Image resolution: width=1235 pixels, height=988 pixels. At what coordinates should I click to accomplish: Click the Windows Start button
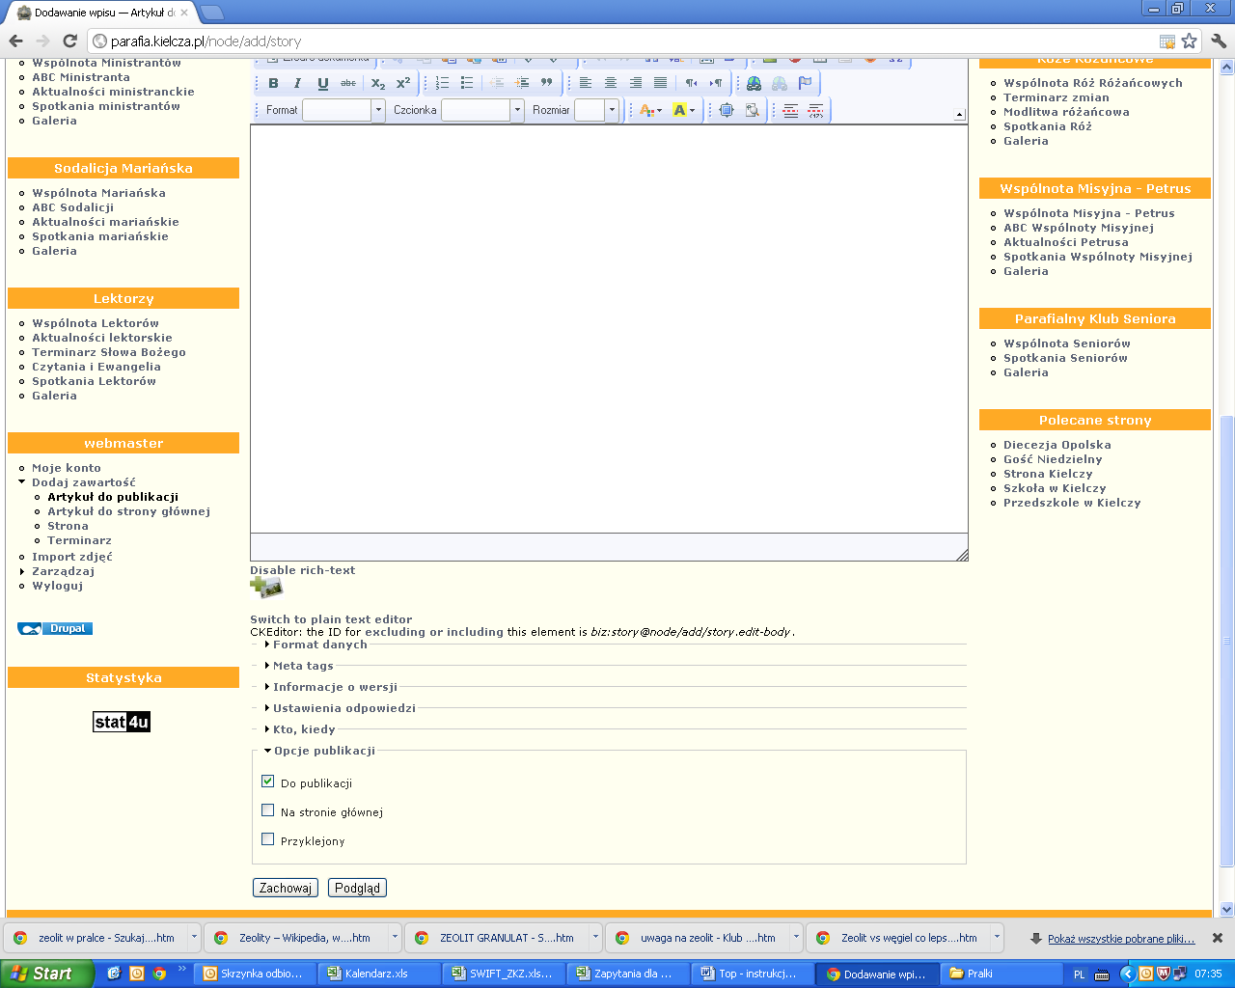coord(46,974)
